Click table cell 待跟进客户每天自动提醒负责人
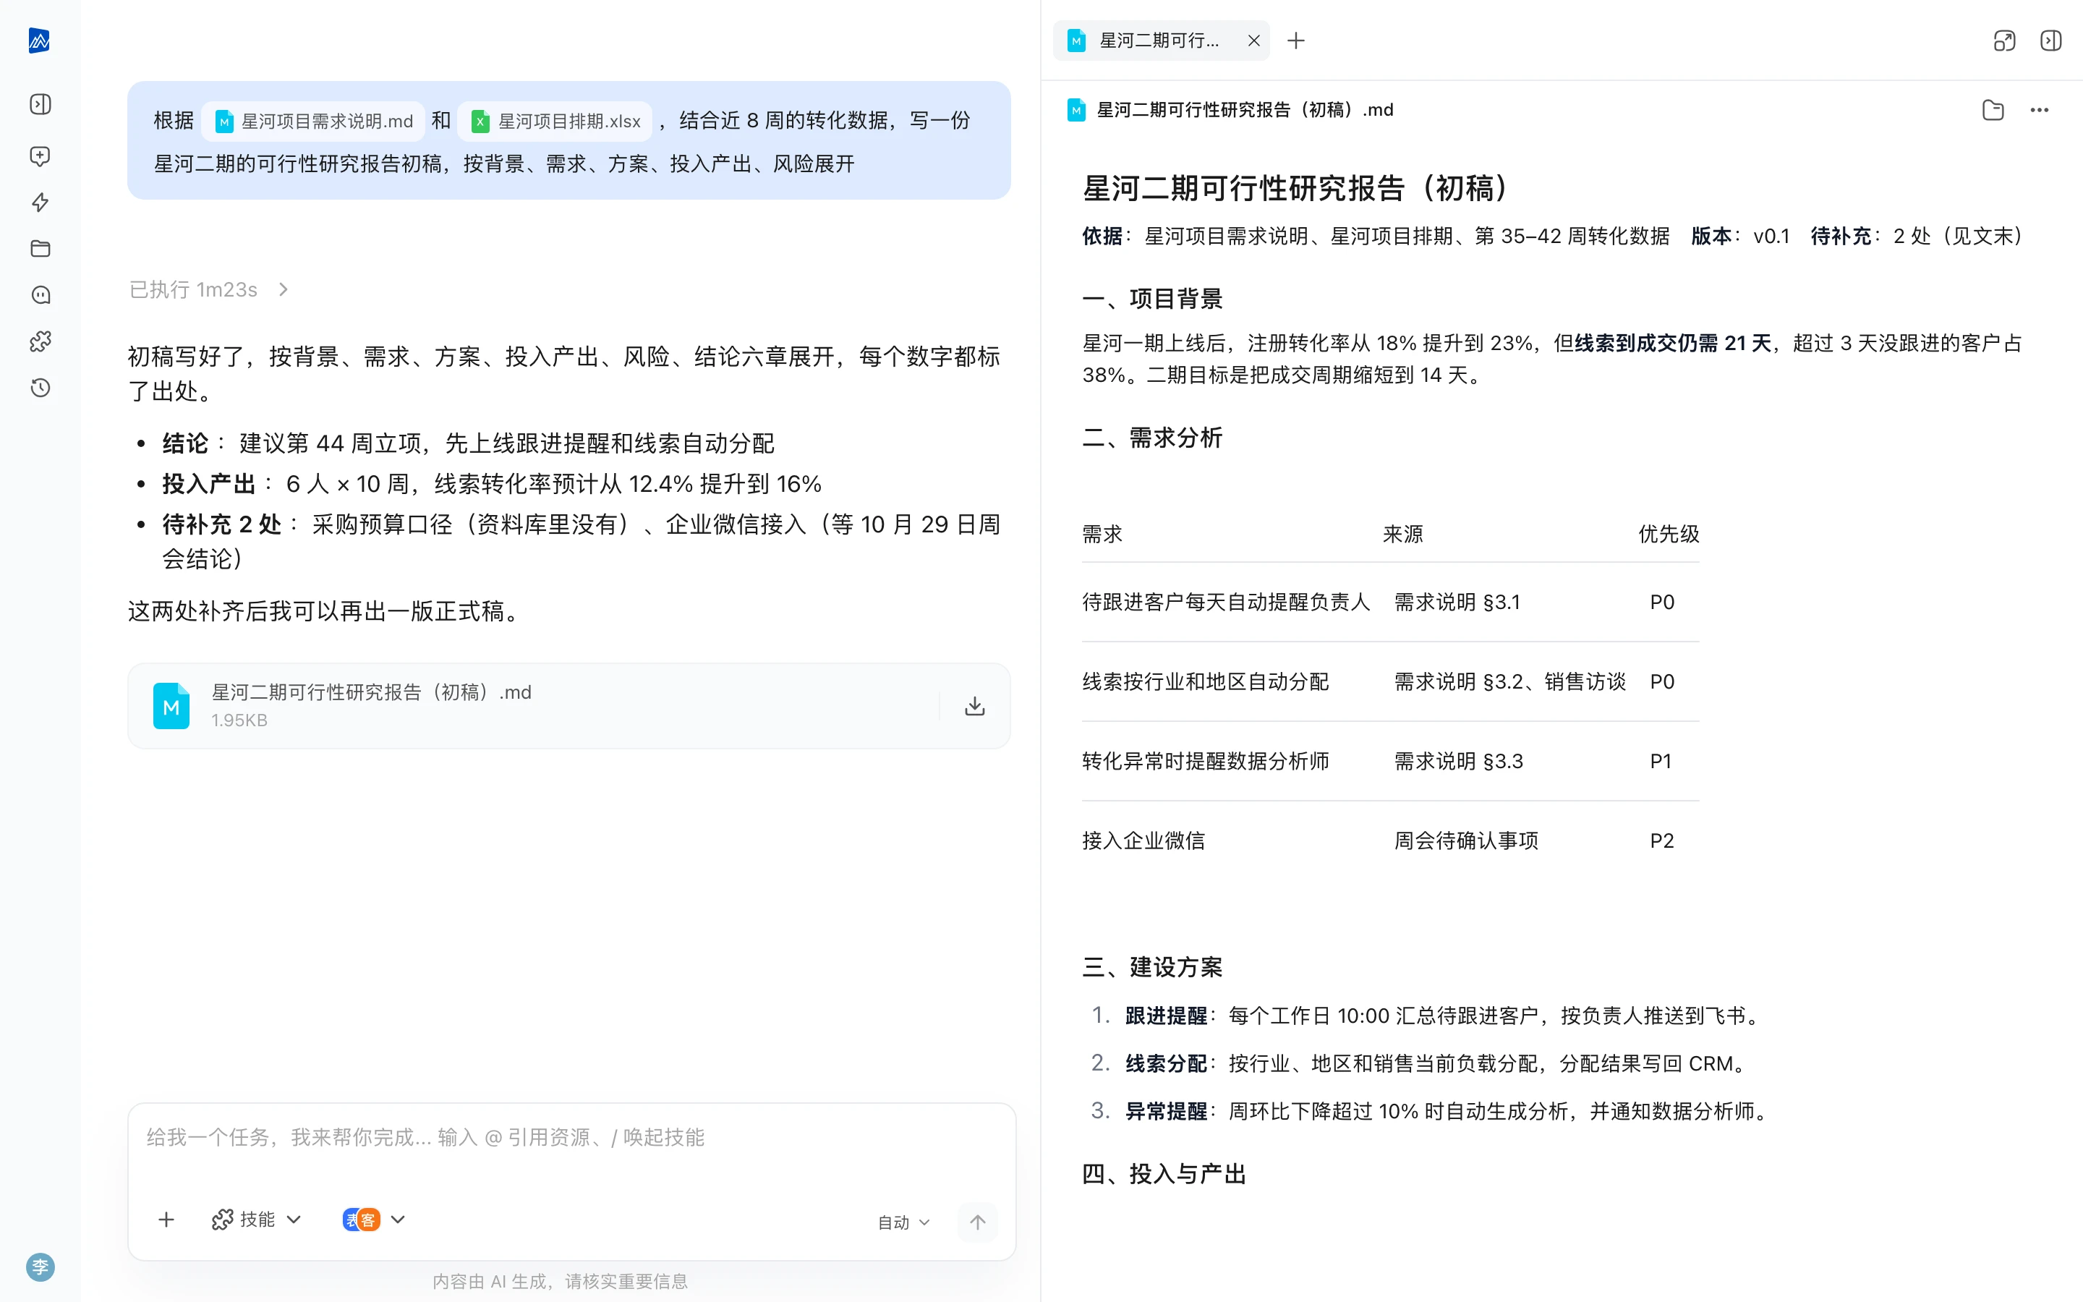Screen dimensions: 2083x1302 [x=1226, y=602]
